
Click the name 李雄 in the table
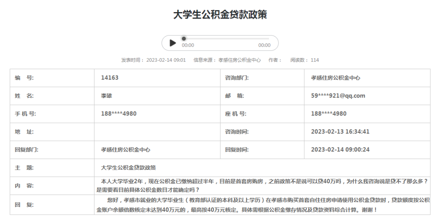pyautogui.click(x=107, y=96)
